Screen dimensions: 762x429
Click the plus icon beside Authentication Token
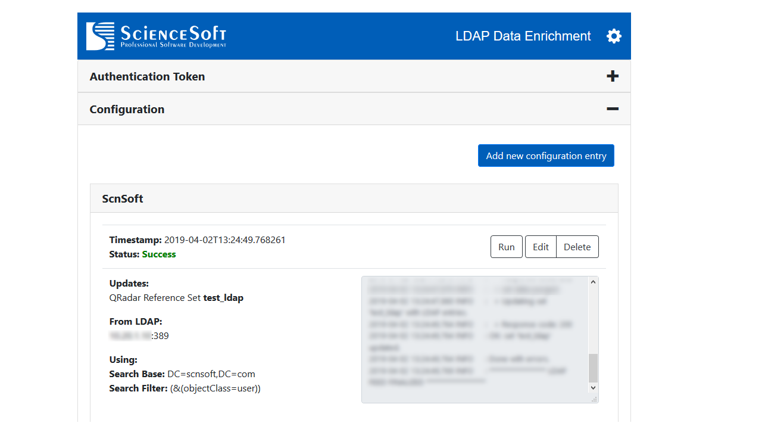point(613,76)
